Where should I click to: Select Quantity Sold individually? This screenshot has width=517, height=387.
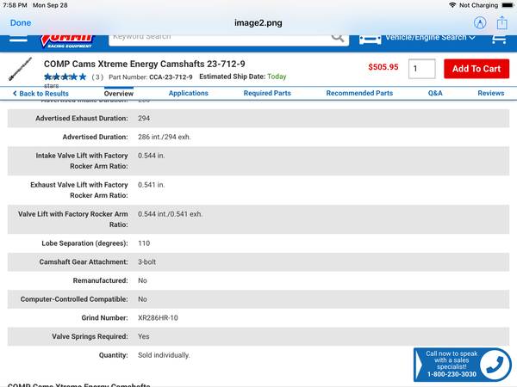tap(164, 355)
